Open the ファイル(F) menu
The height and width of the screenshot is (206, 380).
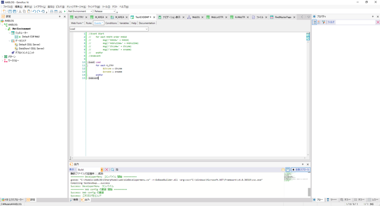click(x=8, y=7)
